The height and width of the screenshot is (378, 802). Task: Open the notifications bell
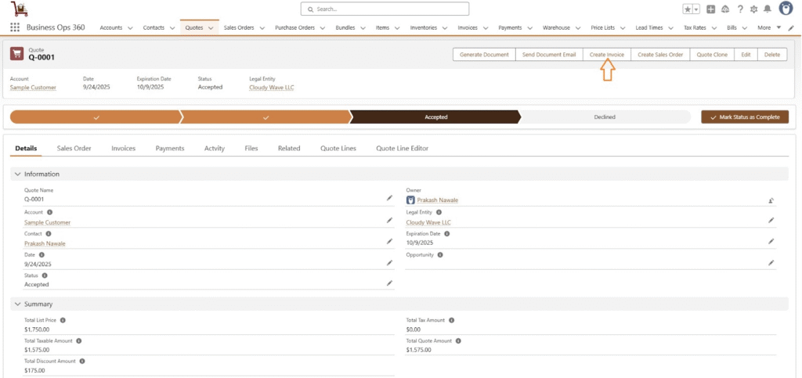point(768,9)
